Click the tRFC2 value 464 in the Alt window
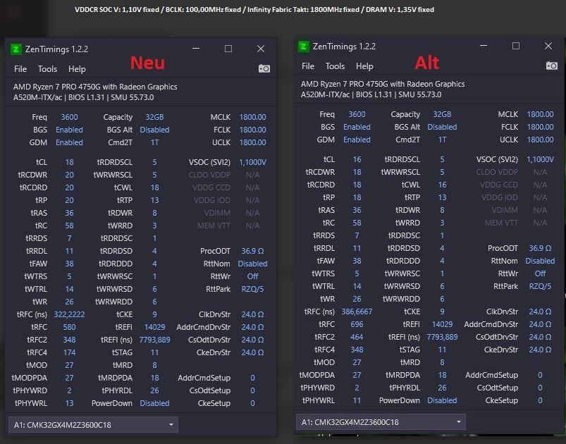The width and height of the screenshot is (566, 444). pos(357,337)
